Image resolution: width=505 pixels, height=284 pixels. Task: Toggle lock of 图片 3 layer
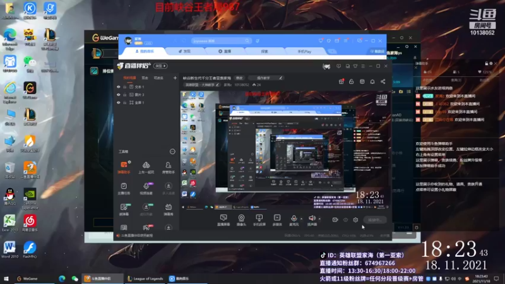click(x=124, y=95)
